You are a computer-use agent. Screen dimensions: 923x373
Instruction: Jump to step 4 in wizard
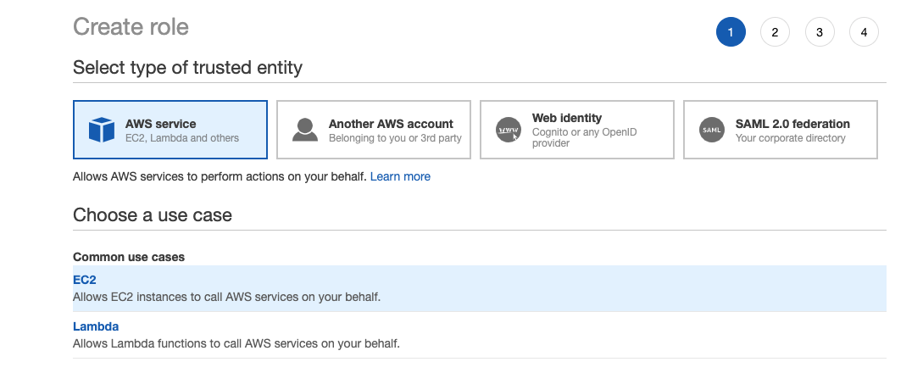coord(864,33)
